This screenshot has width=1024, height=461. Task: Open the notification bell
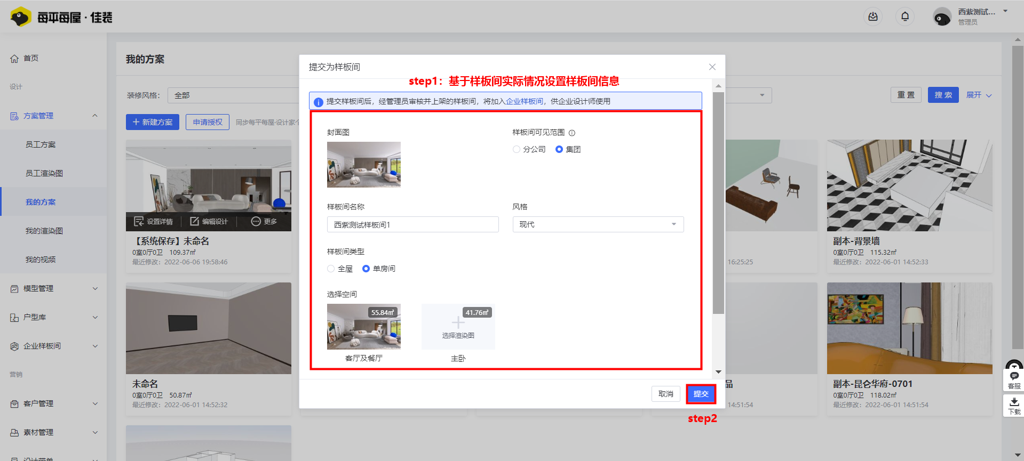(905, 17)
